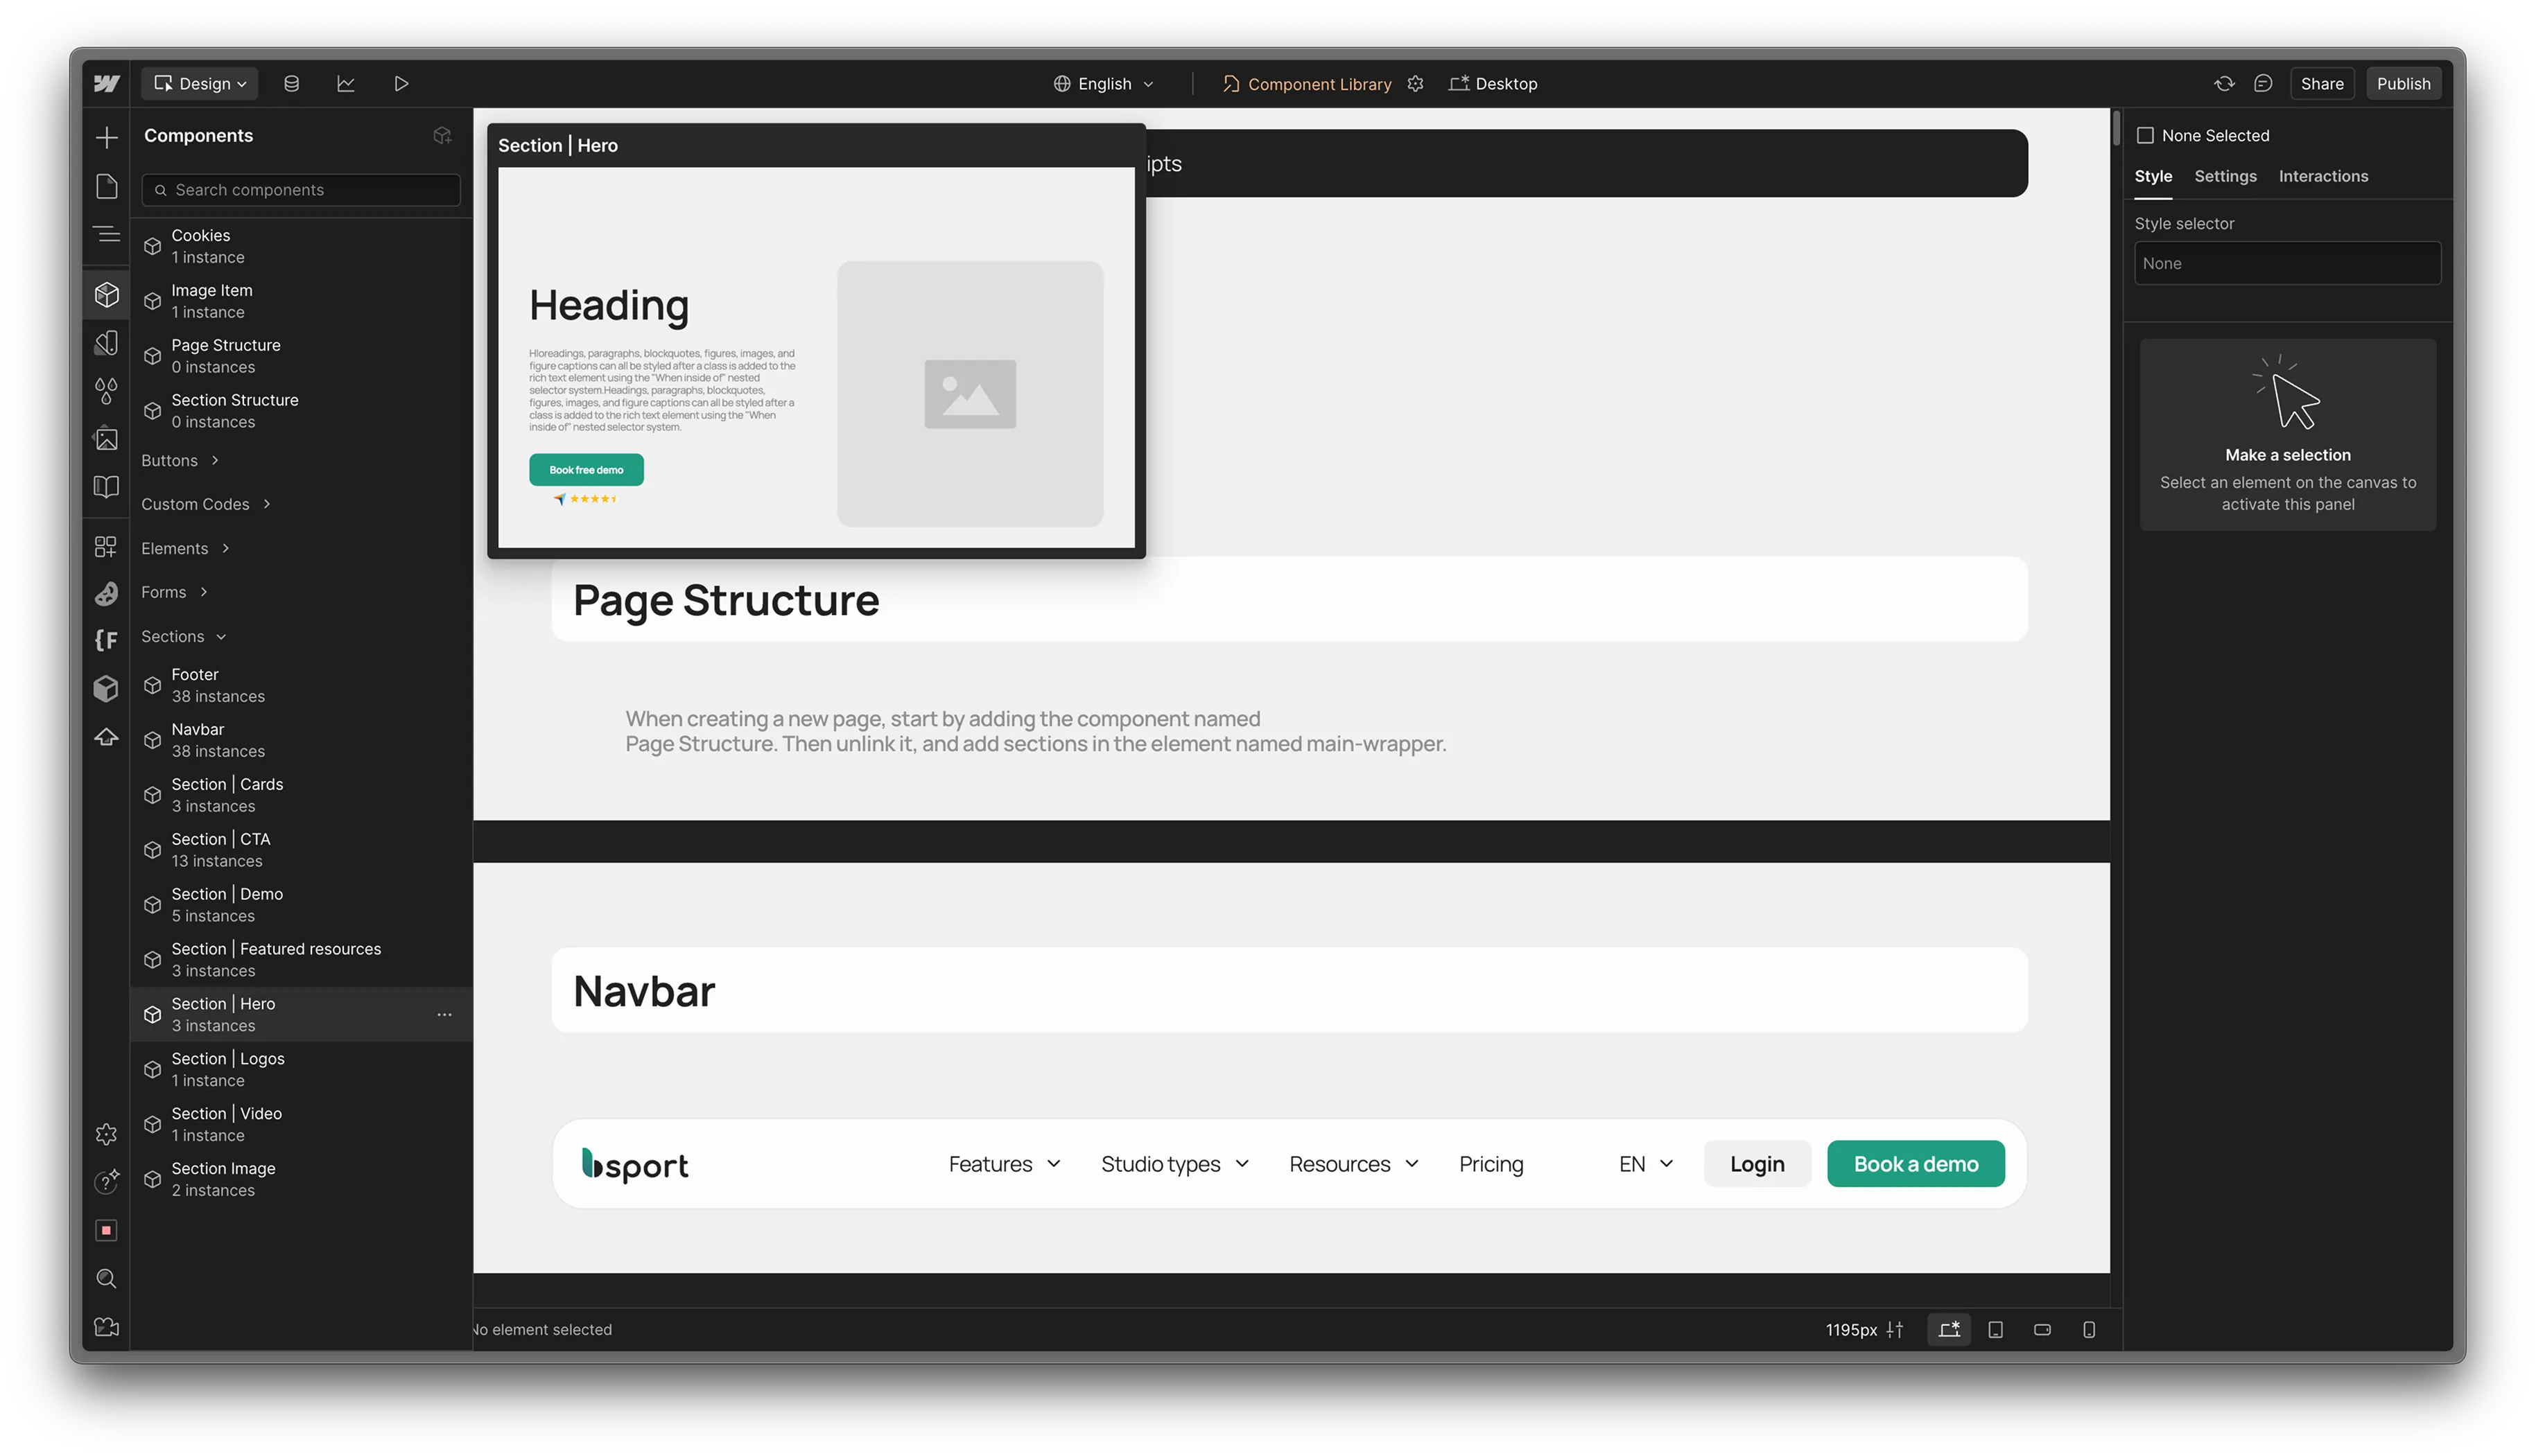Open the Component Library page switcher
The height and width of the screenshot is (1456, 2536).
coord(1307,84)
